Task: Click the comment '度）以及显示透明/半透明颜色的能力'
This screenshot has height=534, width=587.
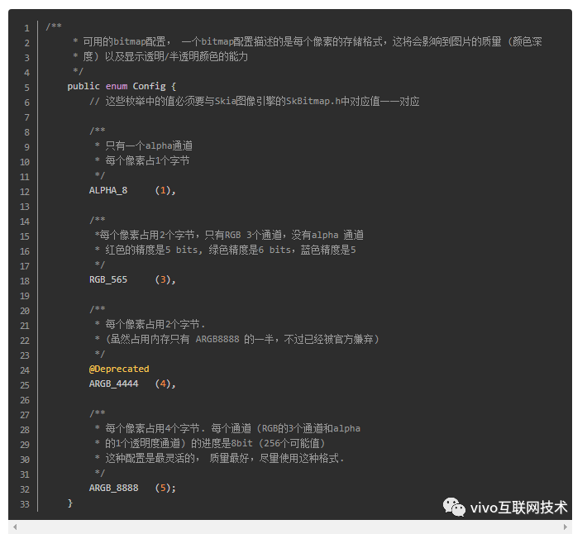Action: [160, 56]
